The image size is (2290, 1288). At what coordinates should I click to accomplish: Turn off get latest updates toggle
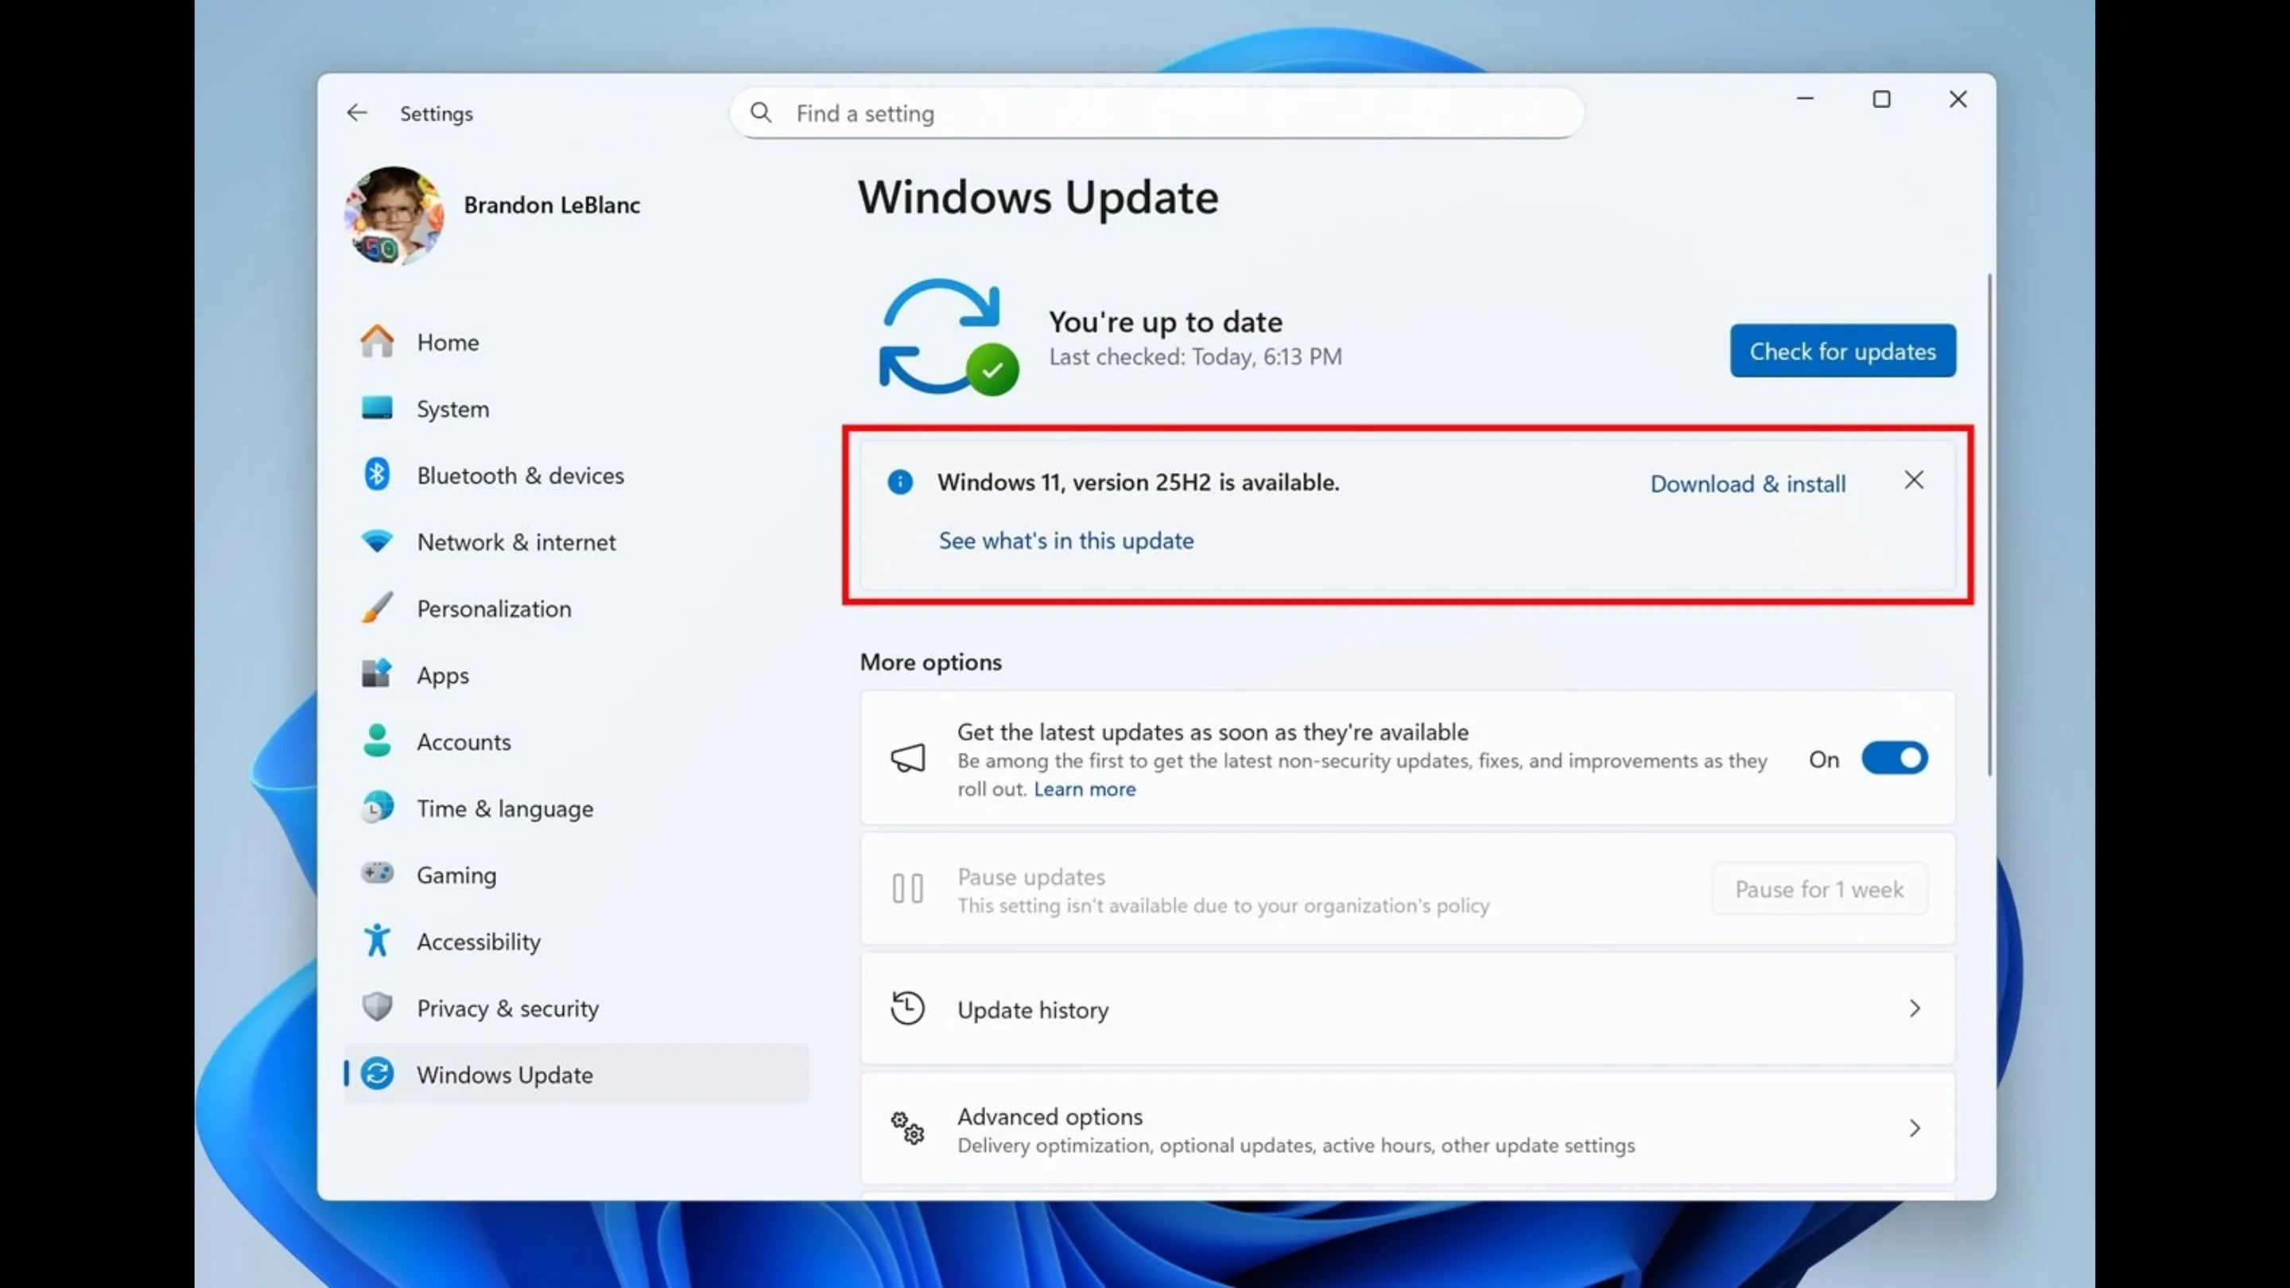1894,758
